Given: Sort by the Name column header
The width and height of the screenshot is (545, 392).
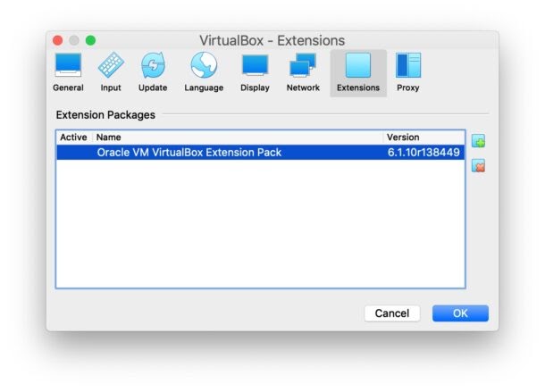Looking at the screenshot, I should 238,138.
